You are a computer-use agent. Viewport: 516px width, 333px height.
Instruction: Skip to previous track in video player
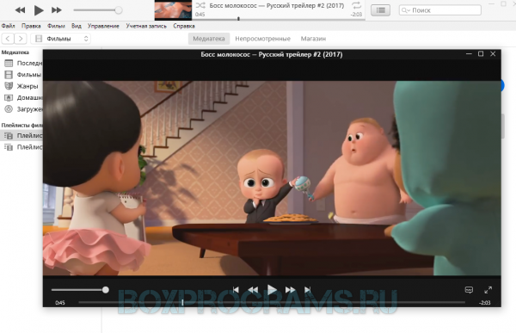(236, 290)
